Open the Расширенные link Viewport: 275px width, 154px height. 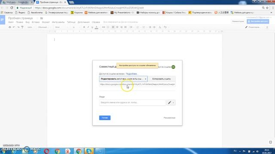(x=169, y=118)
